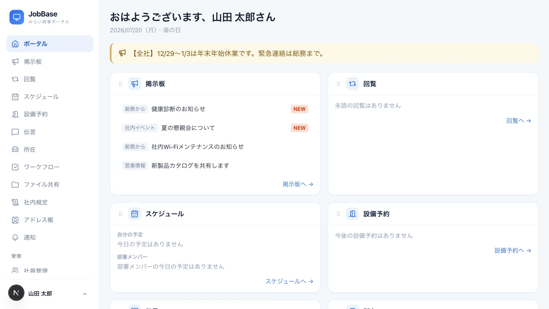Image resolution: width=549 pixels, height=309 pixels.
Task: Click the アドレス帳 sidebar label
Action: 39,220
